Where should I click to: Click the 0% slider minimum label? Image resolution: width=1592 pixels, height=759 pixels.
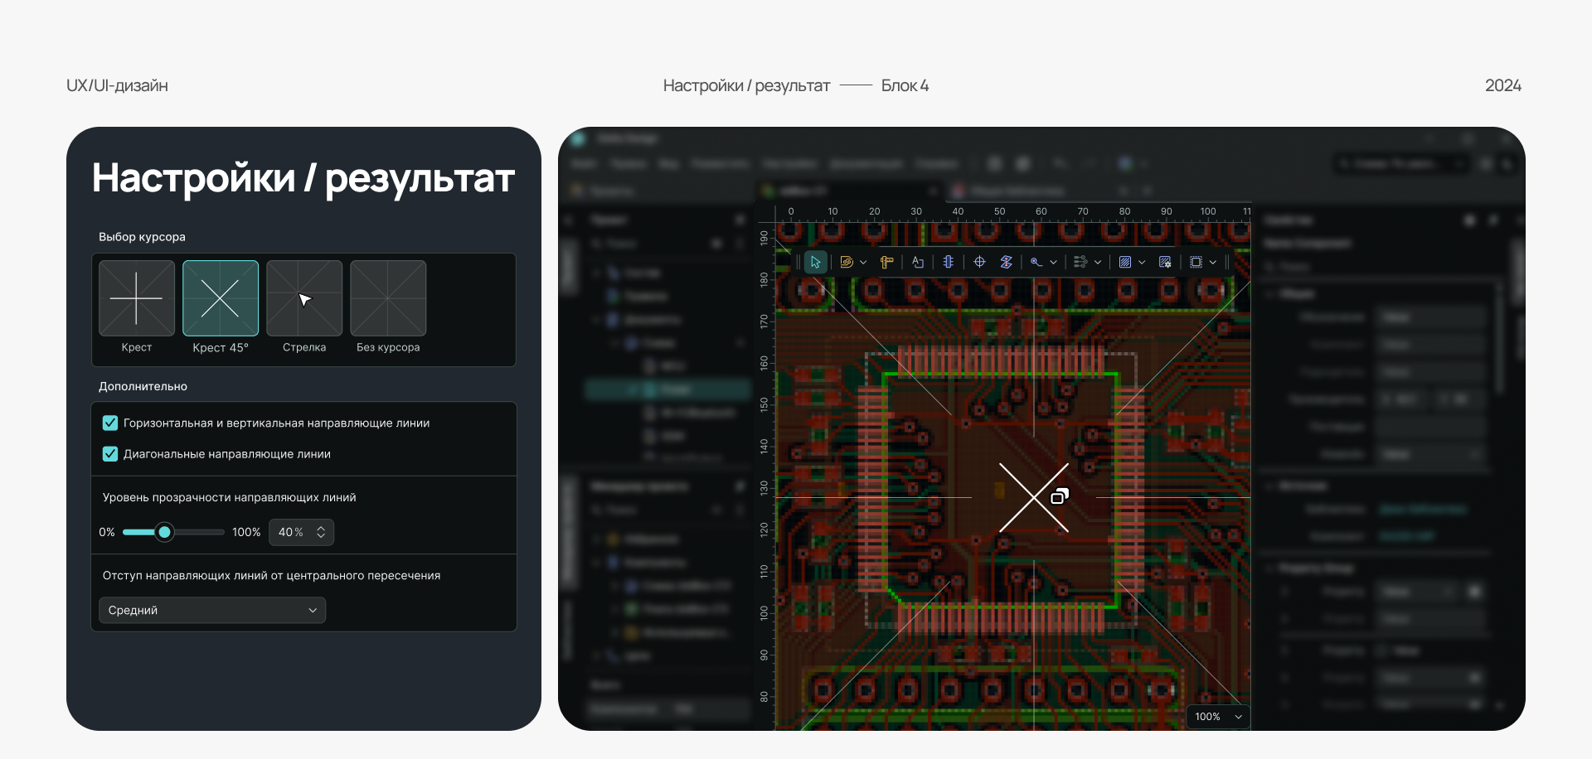[x=107, y=532]
